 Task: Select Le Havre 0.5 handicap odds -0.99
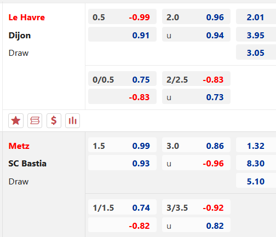tap(122, 16)
